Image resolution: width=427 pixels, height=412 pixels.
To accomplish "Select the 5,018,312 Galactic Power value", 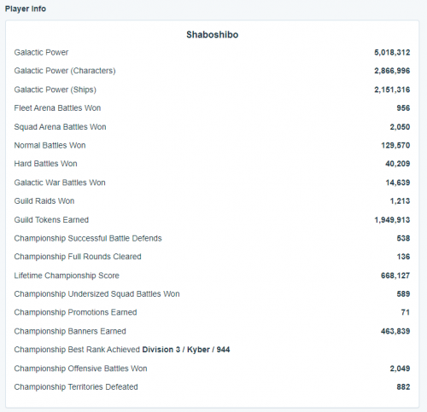I will 392,53.
